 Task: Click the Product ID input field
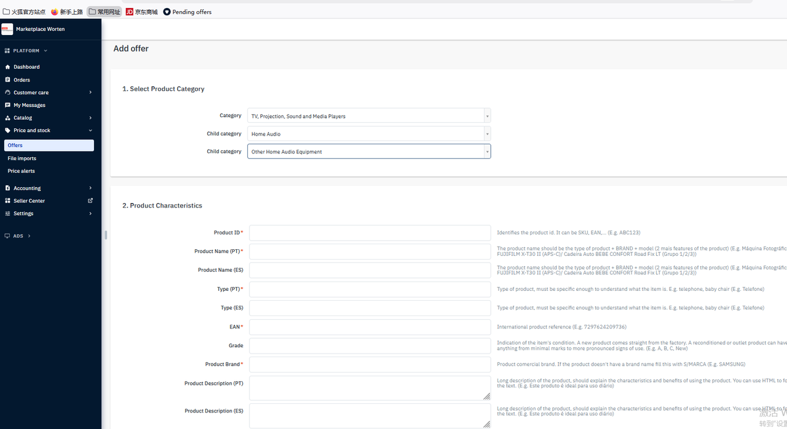(370, 233)
